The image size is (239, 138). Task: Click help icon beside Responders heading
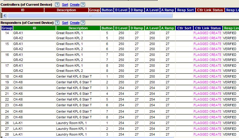tap(57, 23)
